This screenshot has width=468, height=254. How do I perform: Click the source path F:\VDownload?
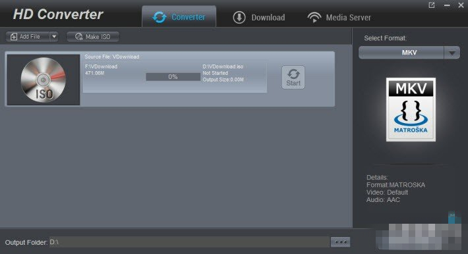pyautogui.click(x=102, y=66)
